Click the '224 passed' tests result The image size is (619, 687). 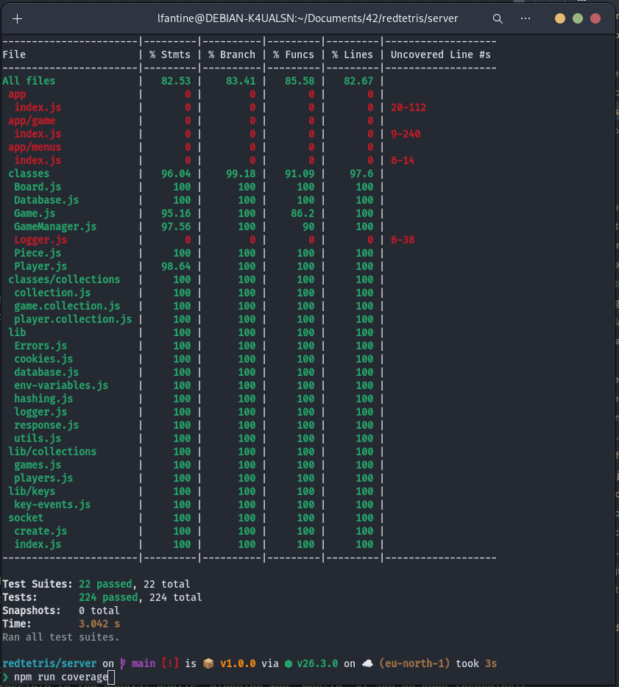click(x=108, y=597)
